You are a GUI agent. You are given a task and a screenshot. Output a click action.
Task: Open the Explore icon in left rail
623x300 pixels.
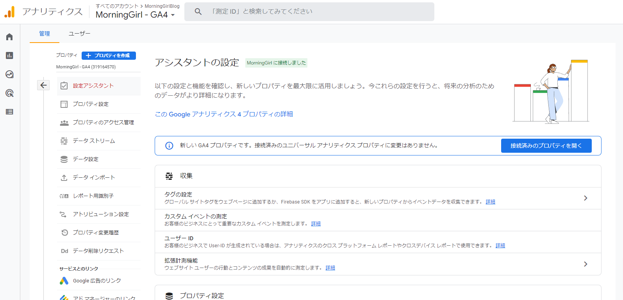pos(9,74)
